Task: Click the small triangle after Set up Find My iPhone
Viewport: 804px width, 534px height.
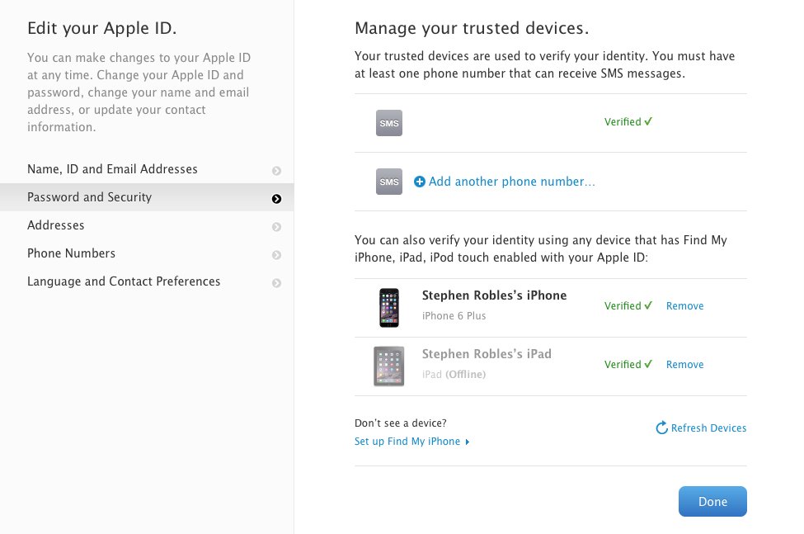Action: tap(467, 442)
